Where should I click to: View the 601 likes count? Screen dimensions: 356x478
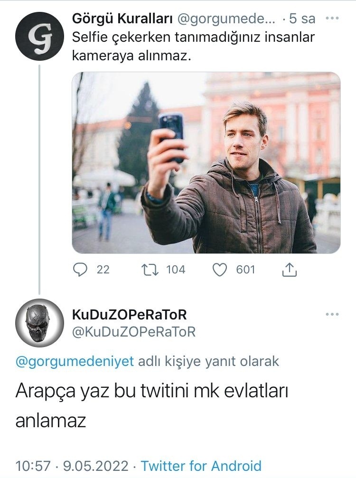(x=245, y=270)
